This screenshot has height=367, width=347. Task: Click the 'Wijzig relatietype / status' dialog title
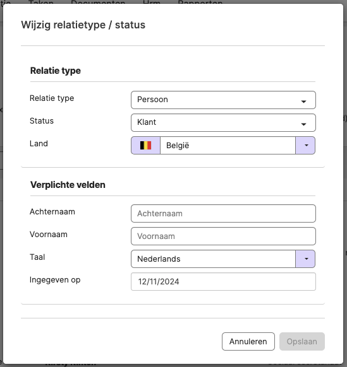click(83, 25)
